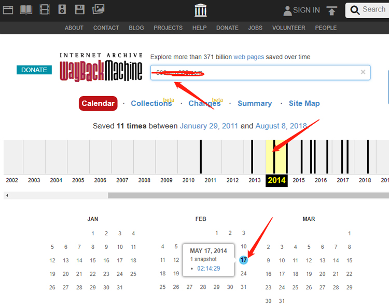The height and width of the screenshot is (307, 389).
Task: Open the ABOUT menu item
Action: coord(74,28)
